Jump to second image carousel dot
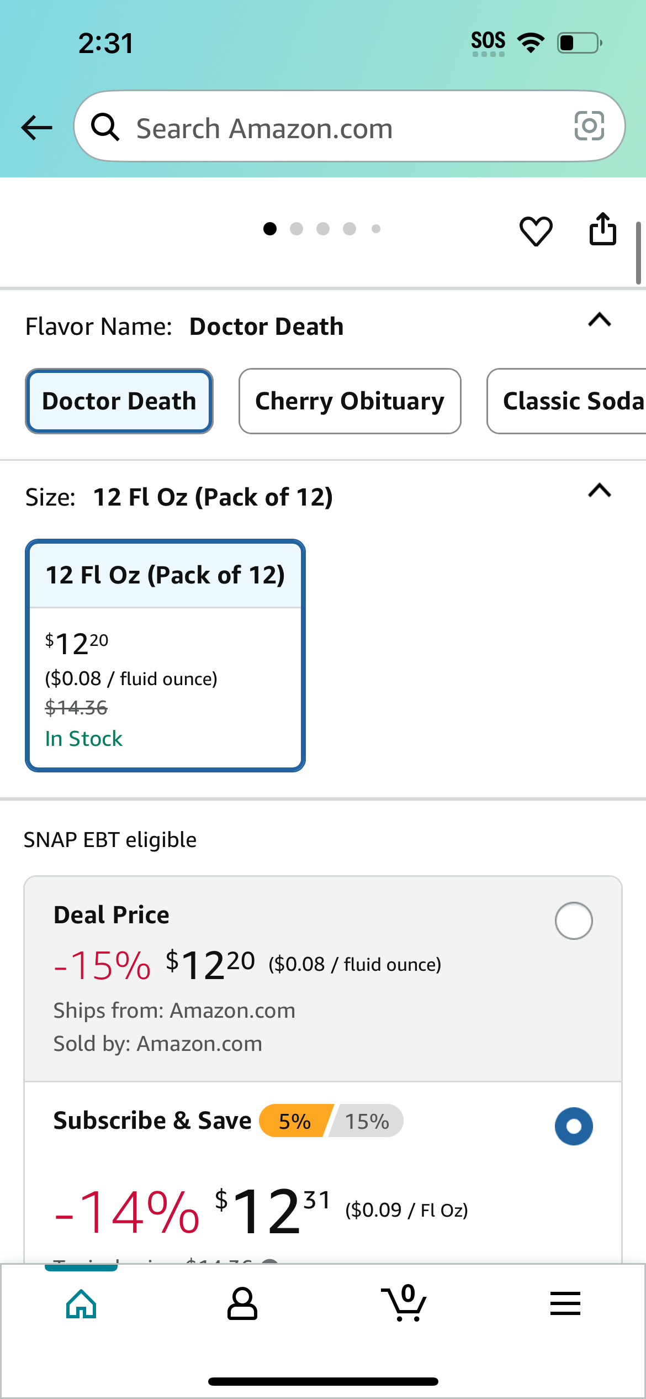This screenshot has width=646, height=1399. click(296, 229)
